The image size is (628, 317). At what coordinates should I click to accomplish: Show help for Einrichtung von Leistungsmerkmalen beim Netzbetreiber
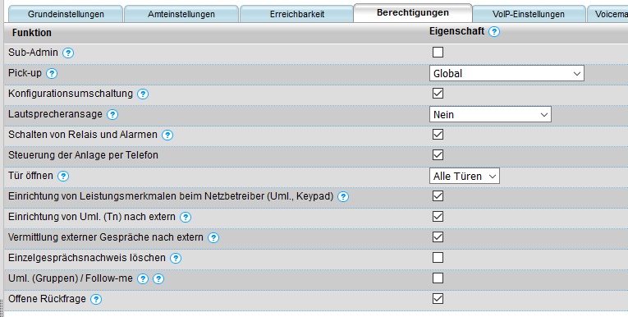click(343, 197)
